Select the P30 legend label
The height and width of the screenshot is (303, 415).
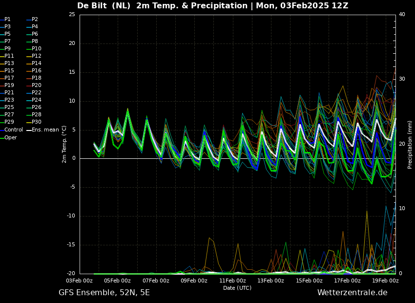36,122
